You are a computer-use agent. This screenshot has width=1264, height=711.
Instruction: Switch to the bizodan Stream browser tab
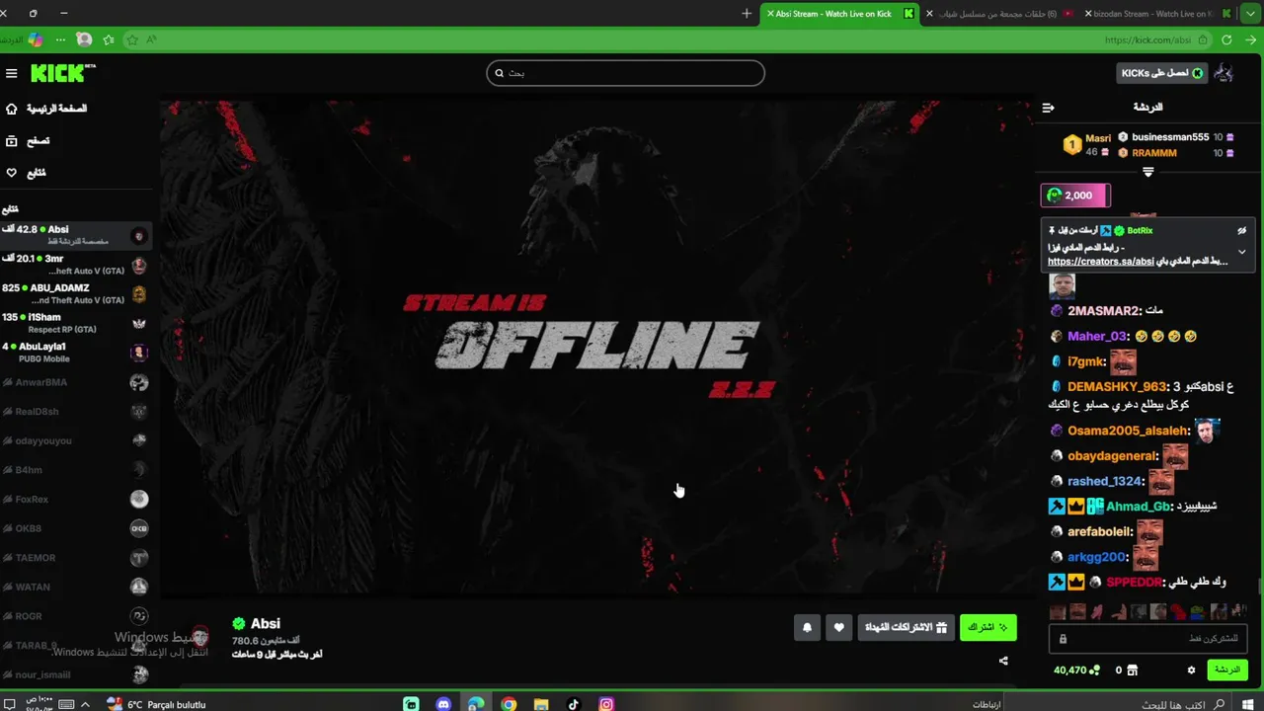pos(1157,14)
